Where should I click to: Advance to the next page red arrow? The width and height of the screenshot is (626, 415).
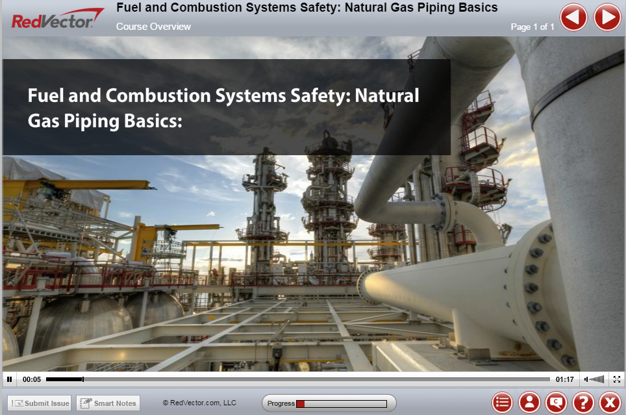[x=607, y=17]
